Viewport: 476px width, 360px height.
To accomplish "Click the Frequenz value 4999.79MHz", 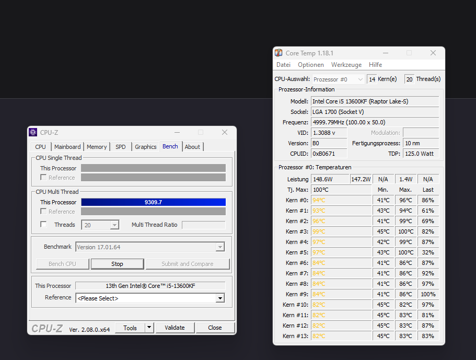I will (x=375, y=122).
